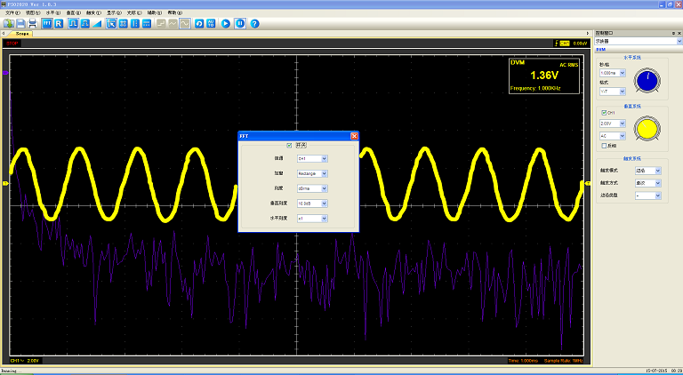Screen dimensions: 683x375
Task: Open the AC coupling dropdown
Action: [624, 134]
